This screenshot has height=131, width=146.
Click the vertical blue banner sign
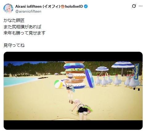tap(137, 72)
